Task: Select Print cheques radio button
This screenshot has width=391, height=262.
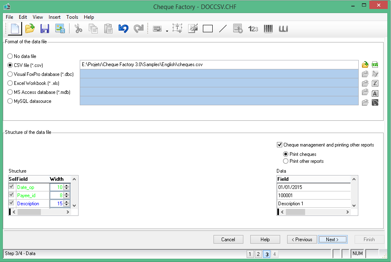Action: pyautogui.click(x=286, y=154)
